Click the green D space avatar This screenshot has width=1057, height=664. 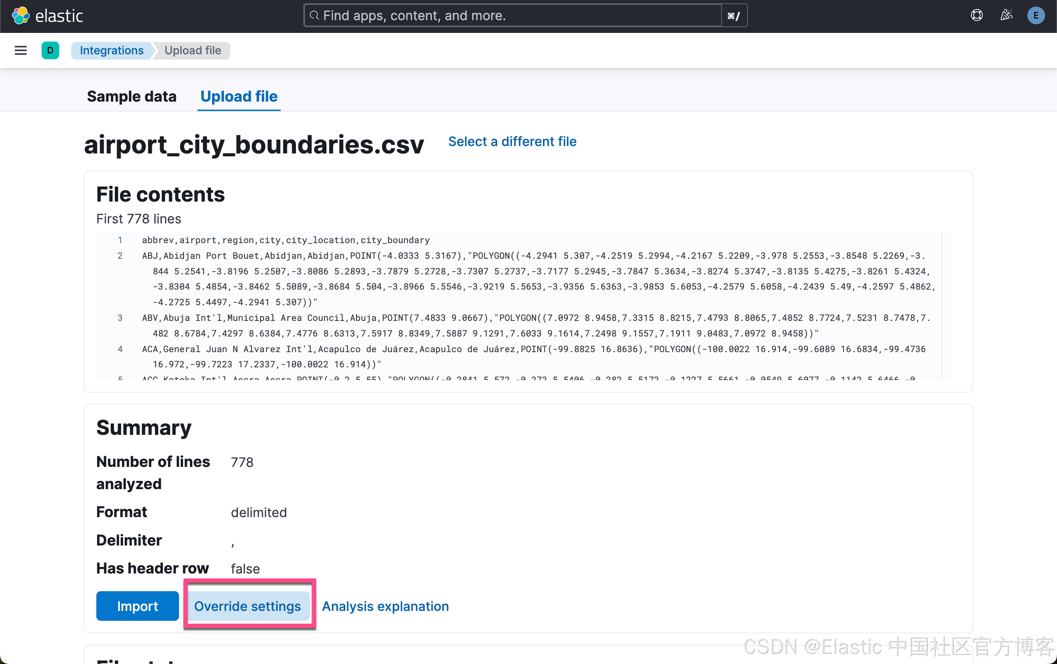[x=51, y=50]
